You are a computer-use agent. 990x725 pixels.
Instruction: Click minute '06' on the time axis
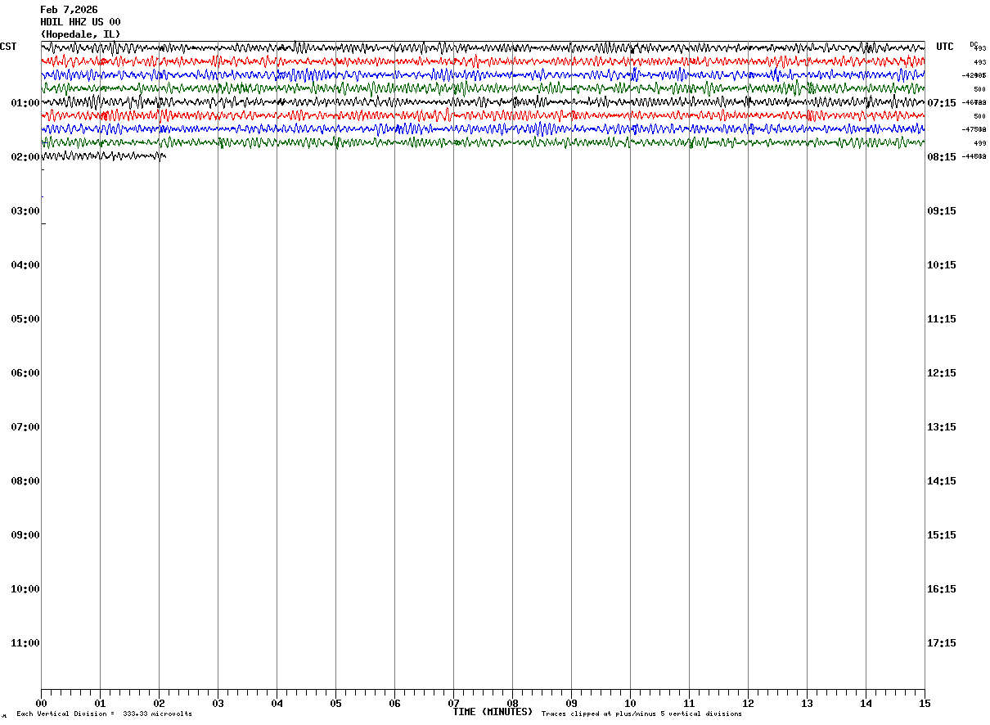[394, 704]
